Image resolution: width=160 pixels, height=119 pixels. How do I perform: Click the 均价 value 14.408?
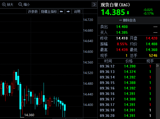[152, 44]
